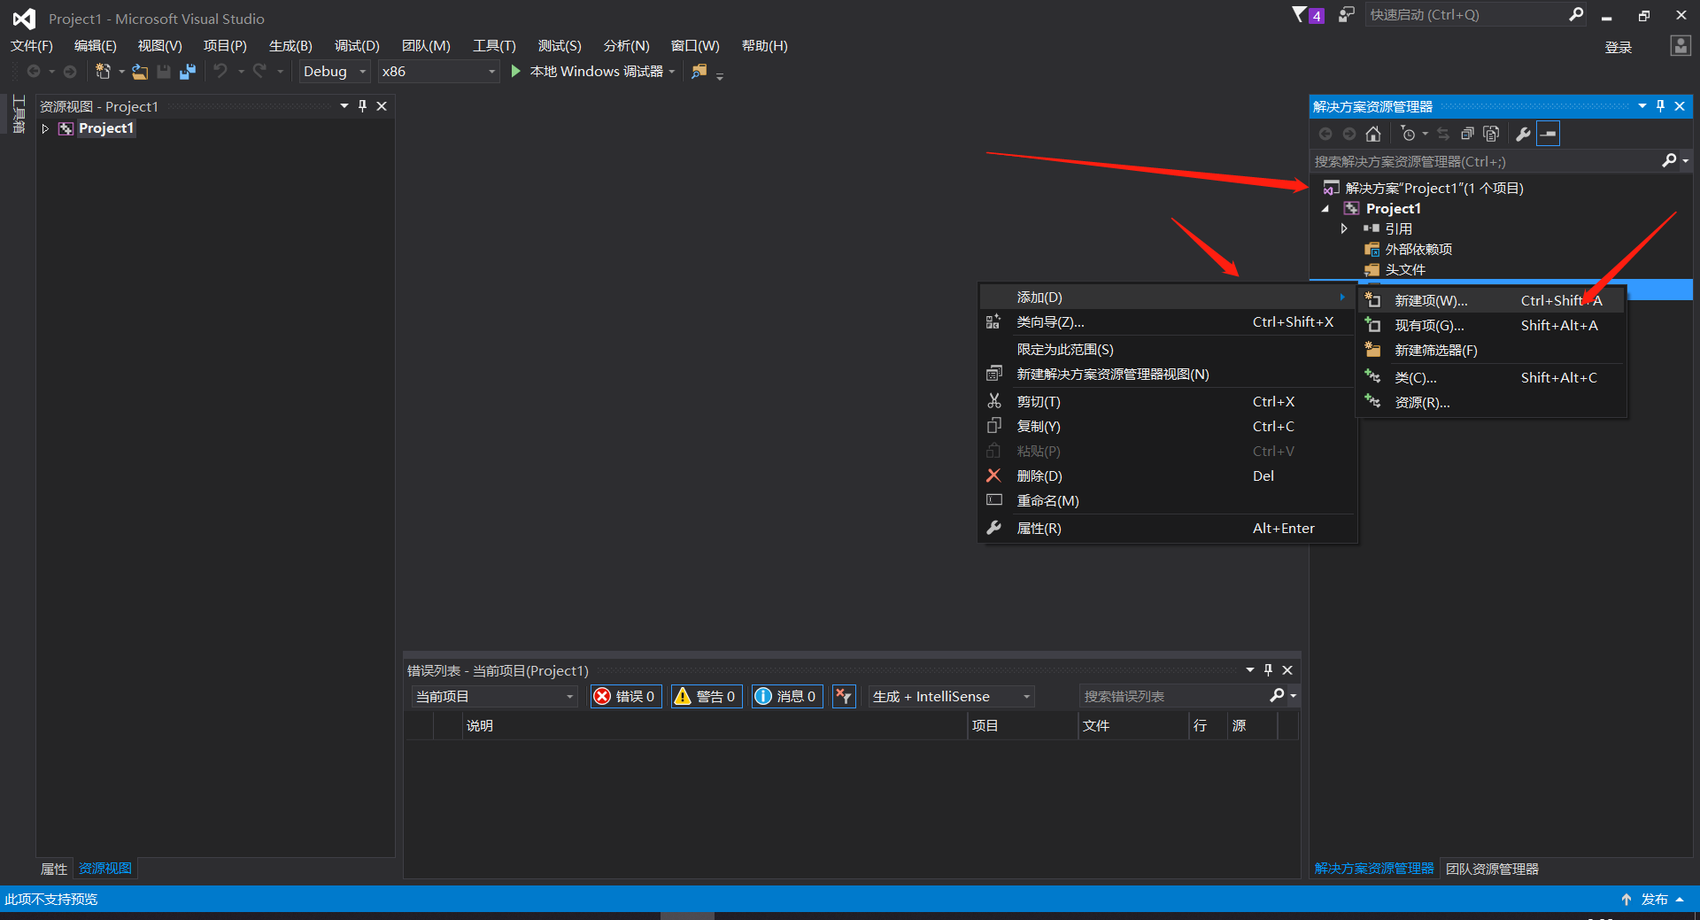Click Collapse All in Solution Explorer

click(x=1467, y=134)
